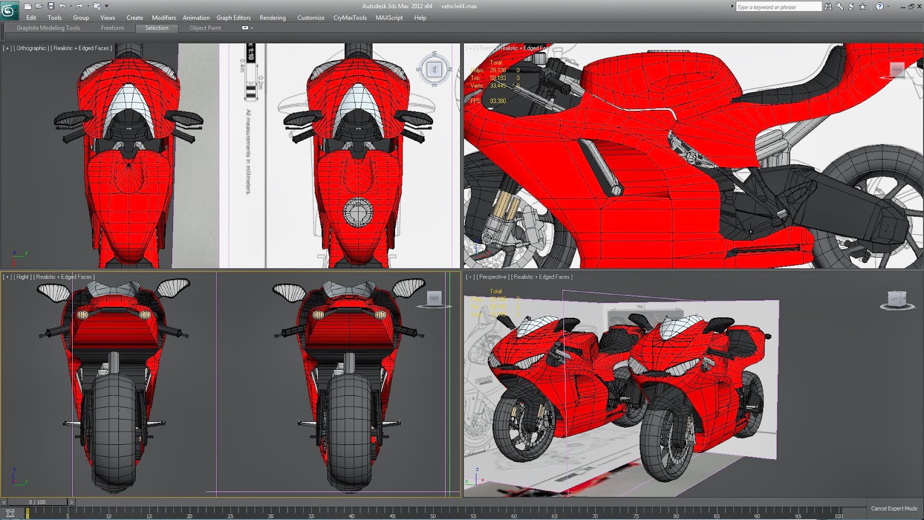Click frame 10 on the timeline trackbar
The height and width of the screenshot is (520, 924).
click(x=108, y=514)
